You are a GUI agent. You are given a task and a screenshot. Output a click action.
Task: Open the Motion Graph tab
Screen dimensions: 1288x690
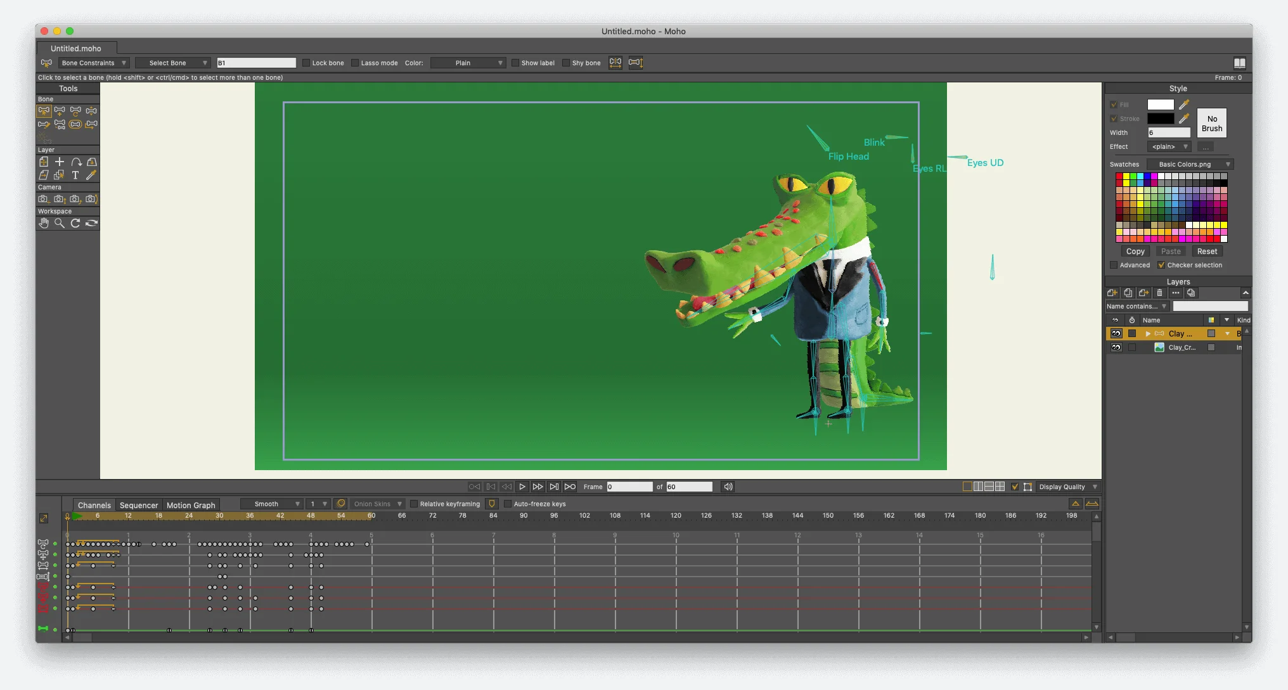click(191, 505)
